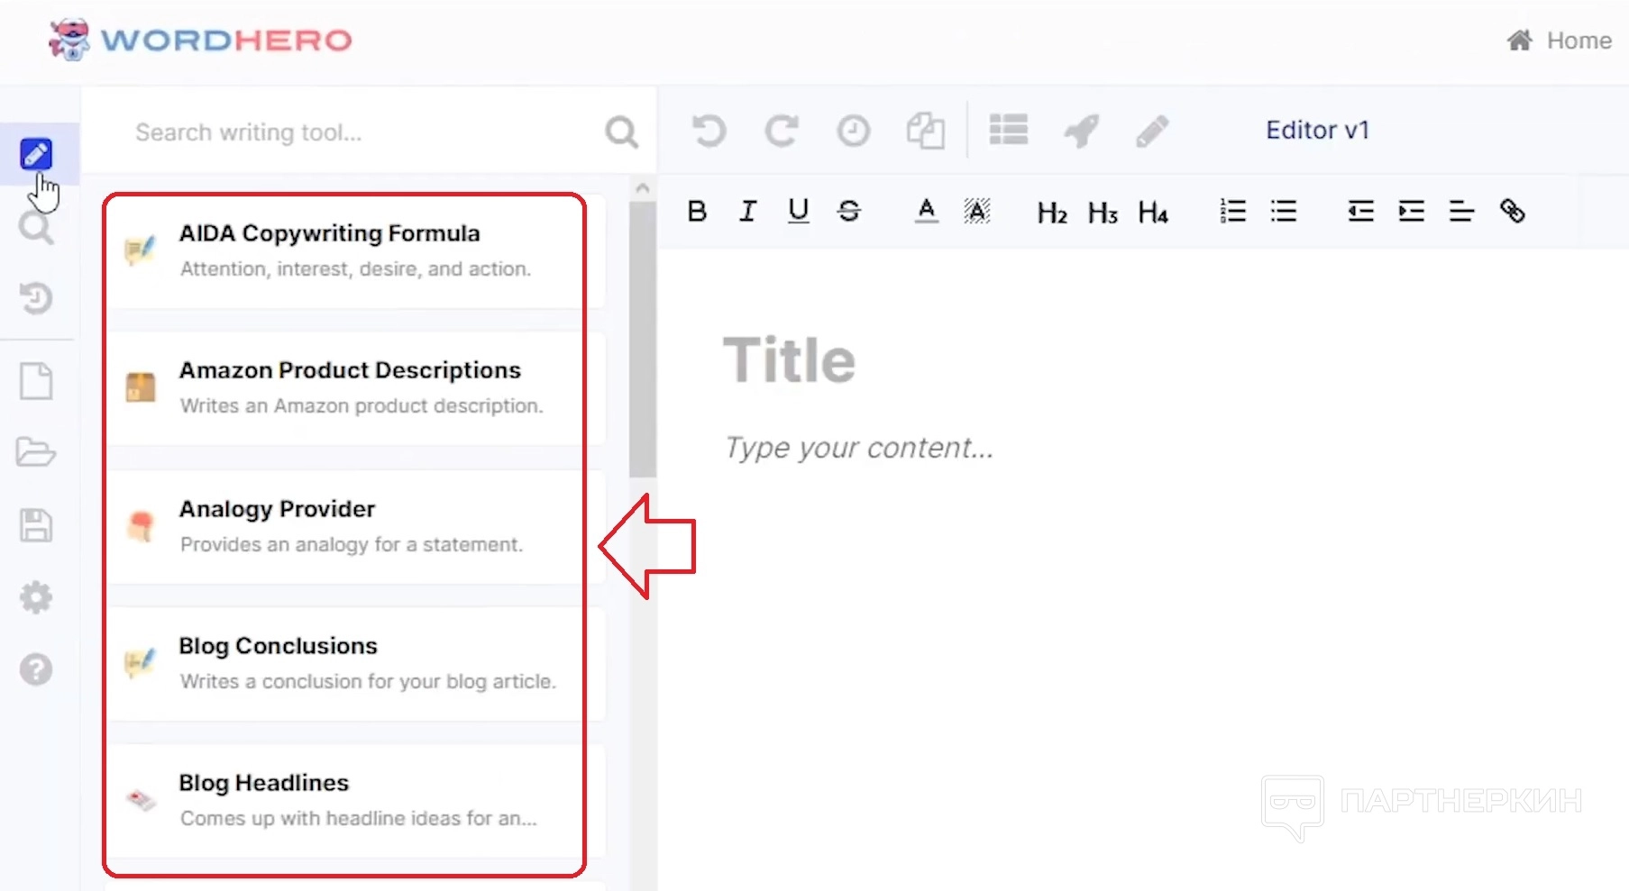1629x891 pixels.
Task: Toggle strikethrough formatting
Action: coord(849,211)
